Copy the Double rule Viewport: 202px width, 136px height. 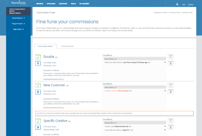coord(171,57)
